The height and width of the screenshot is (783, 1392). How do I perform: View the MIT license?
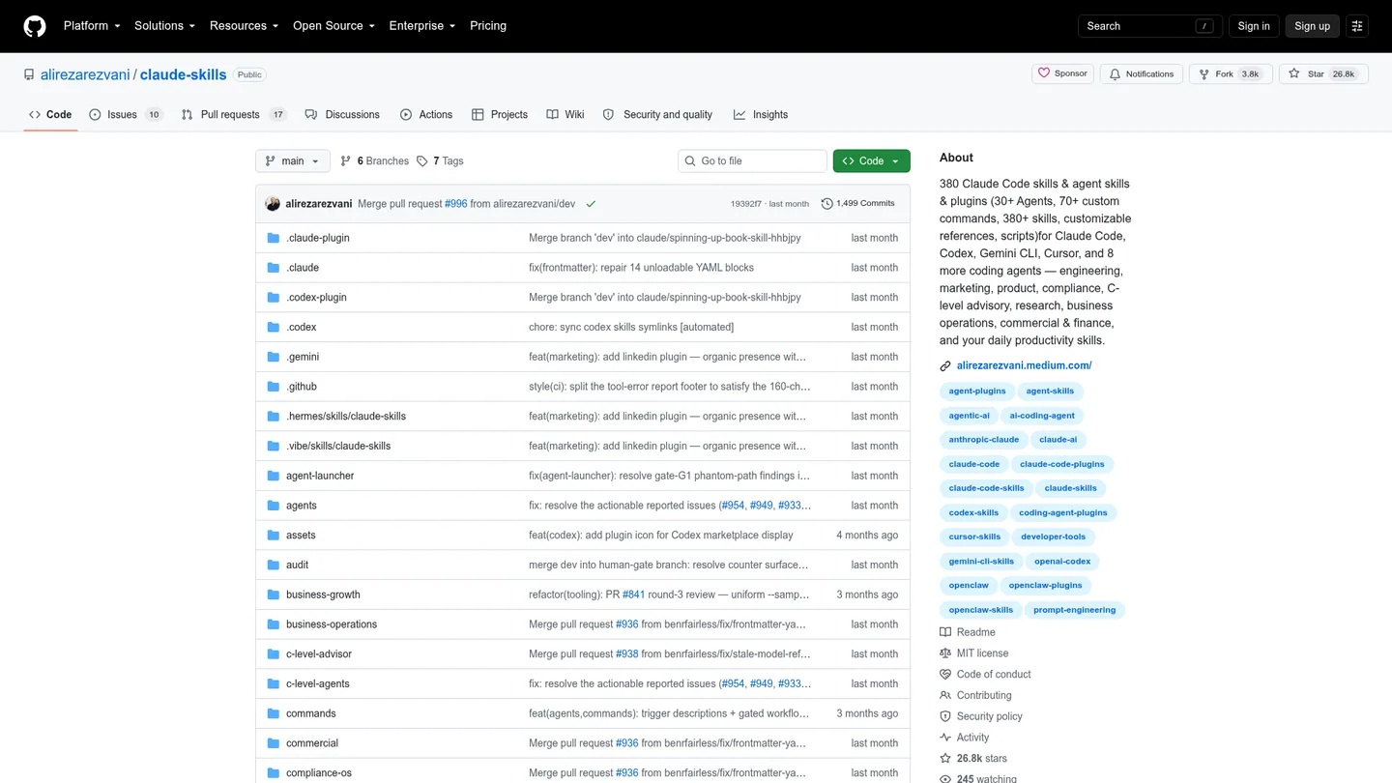coord(973,653)
